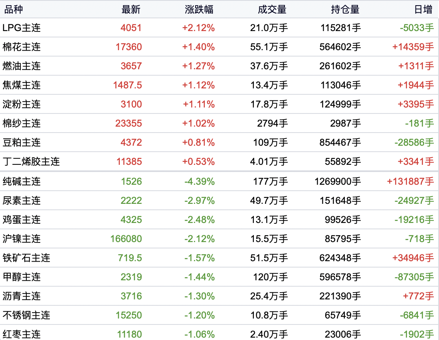
Task: Click the 品种 column header
Action: (12, 10)
